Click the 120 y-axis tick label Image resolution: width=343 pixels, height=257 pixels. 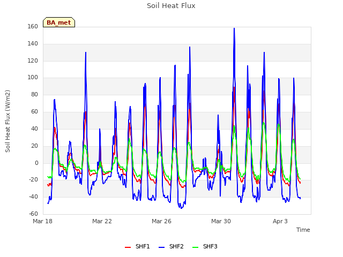(33, 61)
